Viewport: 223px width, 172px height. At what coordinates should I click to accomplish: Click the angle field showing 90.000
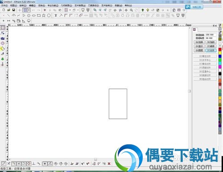coord(211,38)
